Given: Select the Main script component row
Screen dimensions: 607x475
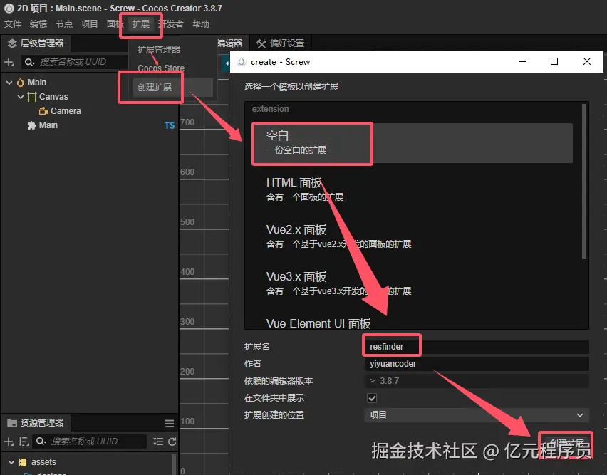Looking at the screenshot, I should [89, 125].
